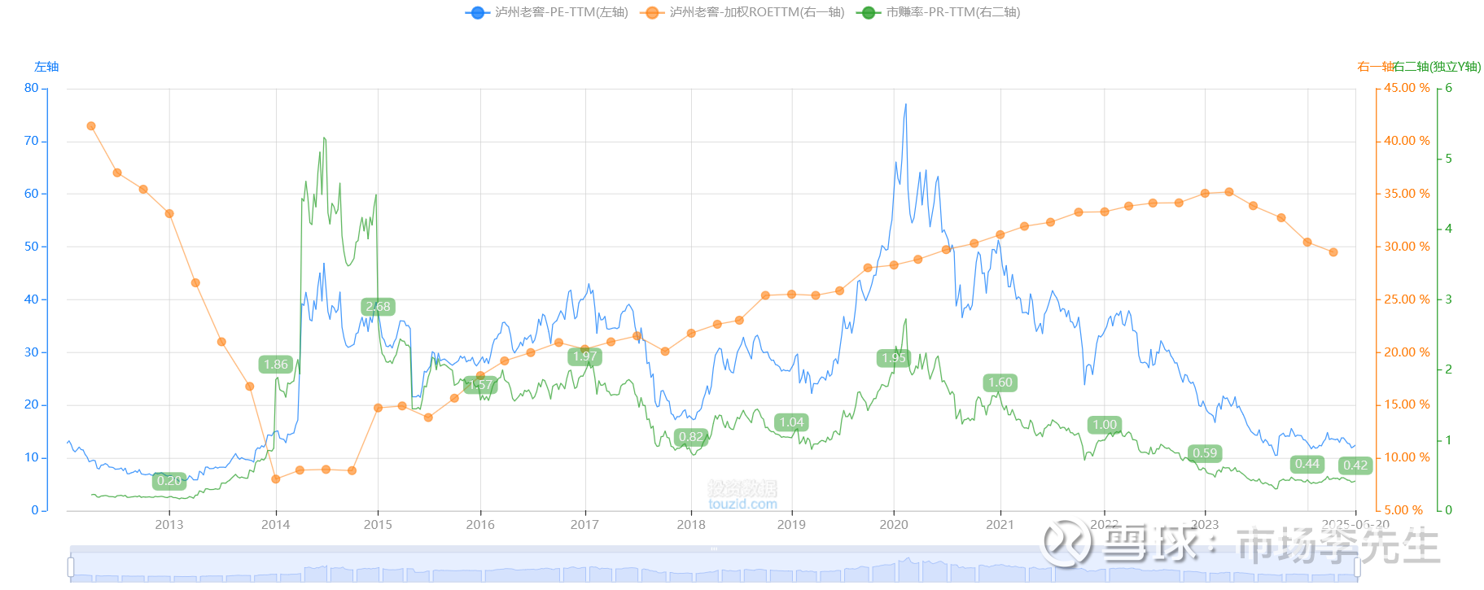1484x590 pixels.
Task: Grab the left handle of the zoom slider
Action: pyautogui.click(x=71, y=566)
